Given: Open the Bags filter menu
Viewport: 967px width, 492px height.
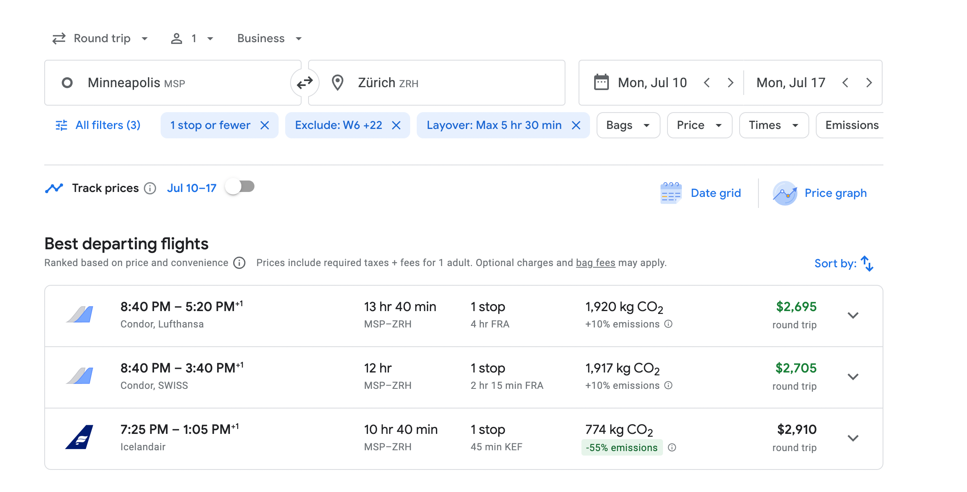Looking at the screenshot, I should tap(628, 125).
